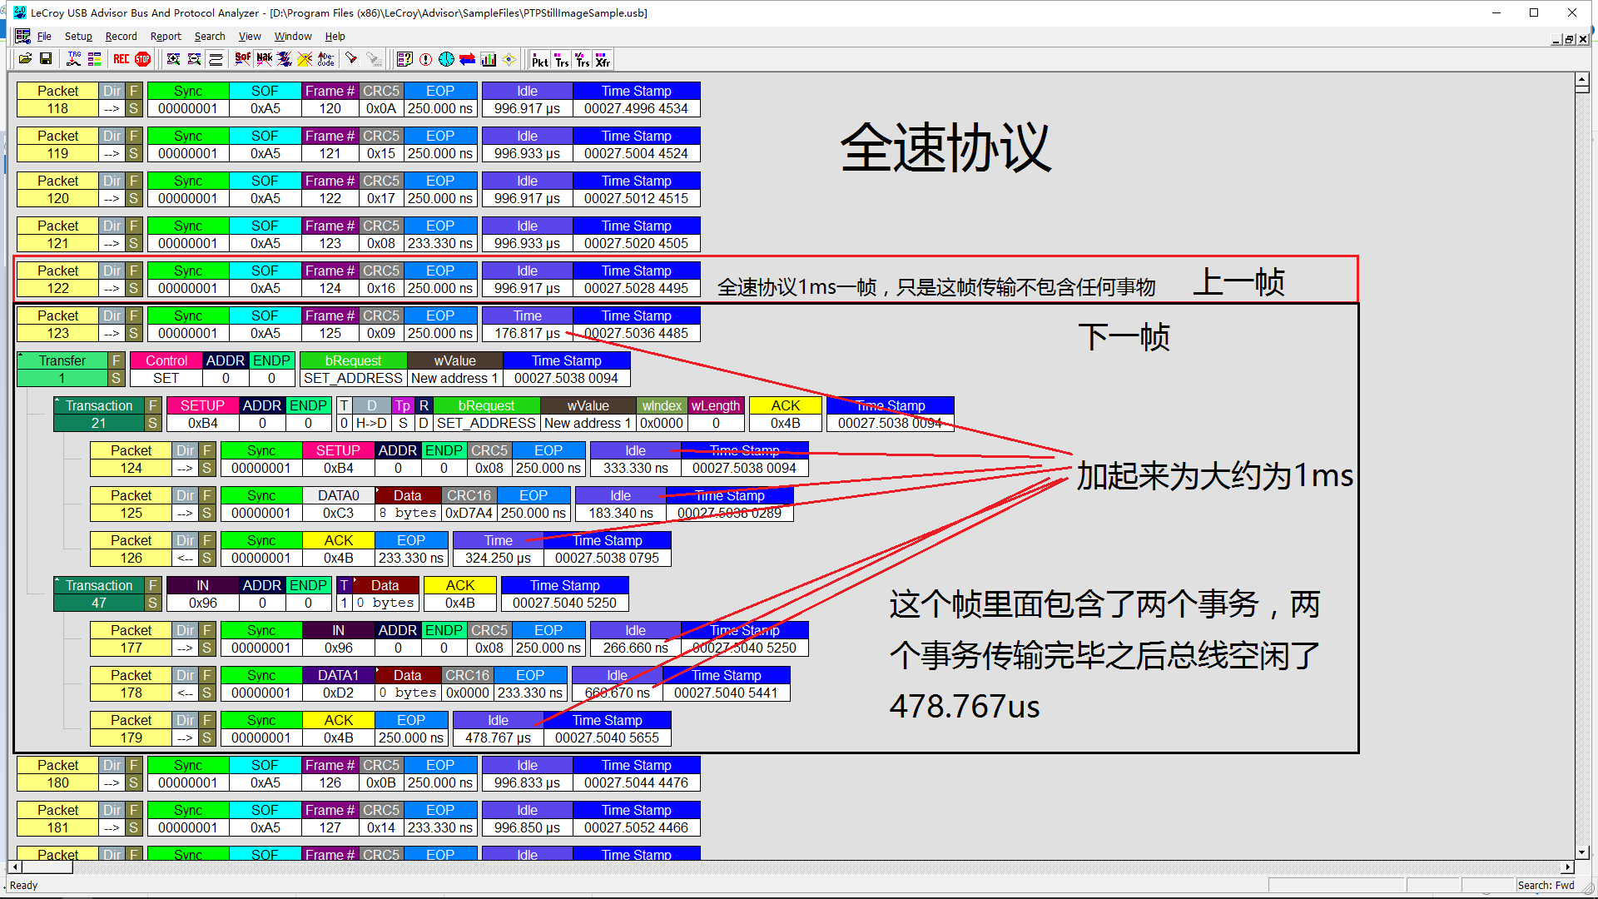Select the zoom out icon
Image resolution: width=1598 pixels, height=899 pixels.
(x=194, y=58)
